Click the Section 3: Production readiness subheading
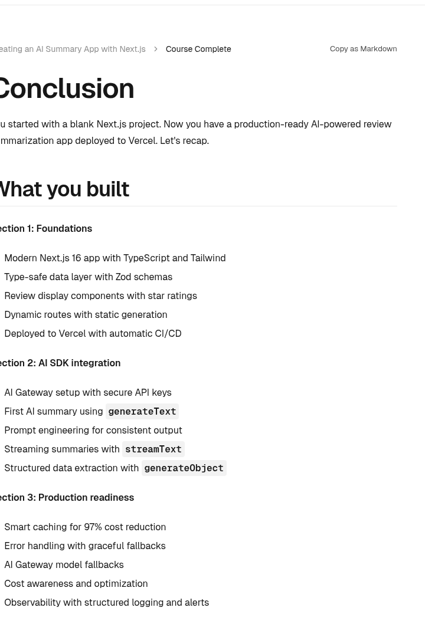Viewport: 425px width, 637px height. (67, 498)
